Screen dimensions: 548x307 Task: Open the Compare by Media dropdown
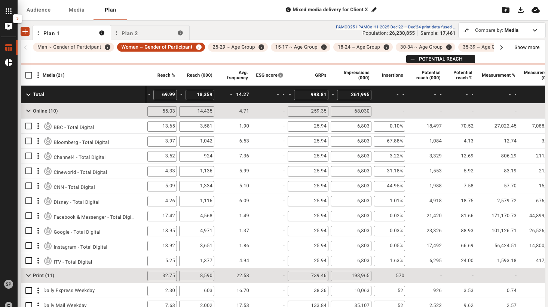[501, 30]
